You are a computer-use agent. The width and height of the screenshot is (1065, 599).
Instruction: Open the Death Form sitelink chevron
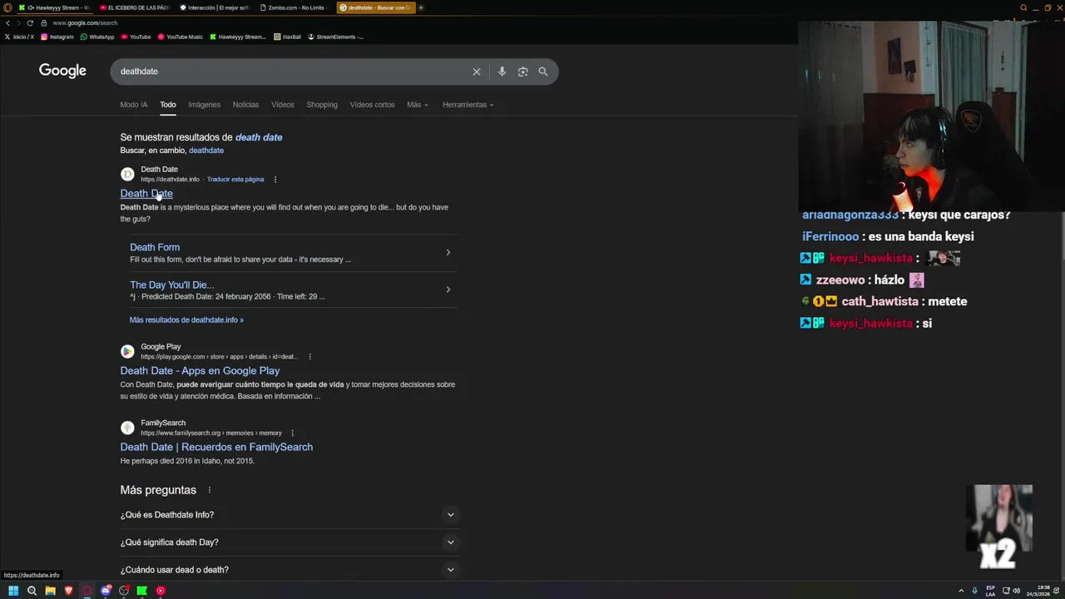tap(448, 253)
